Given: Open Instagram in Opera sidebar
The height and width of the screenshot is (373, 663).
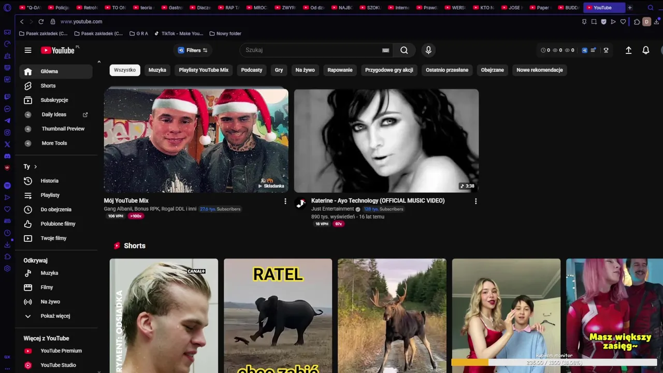Looking at the screenshot, I should (x=7, y=133).
